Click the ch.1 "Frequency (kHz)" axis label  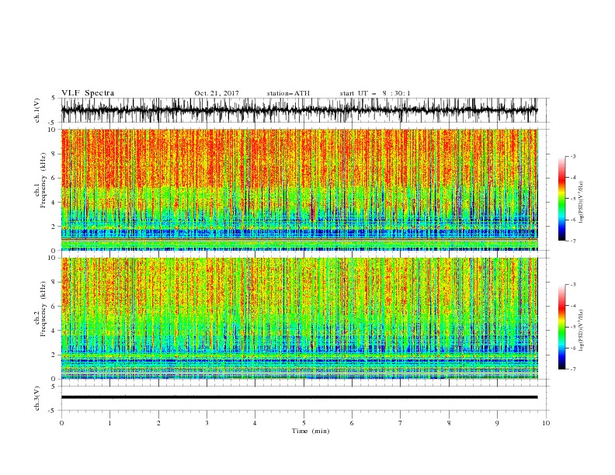[43, 181]
